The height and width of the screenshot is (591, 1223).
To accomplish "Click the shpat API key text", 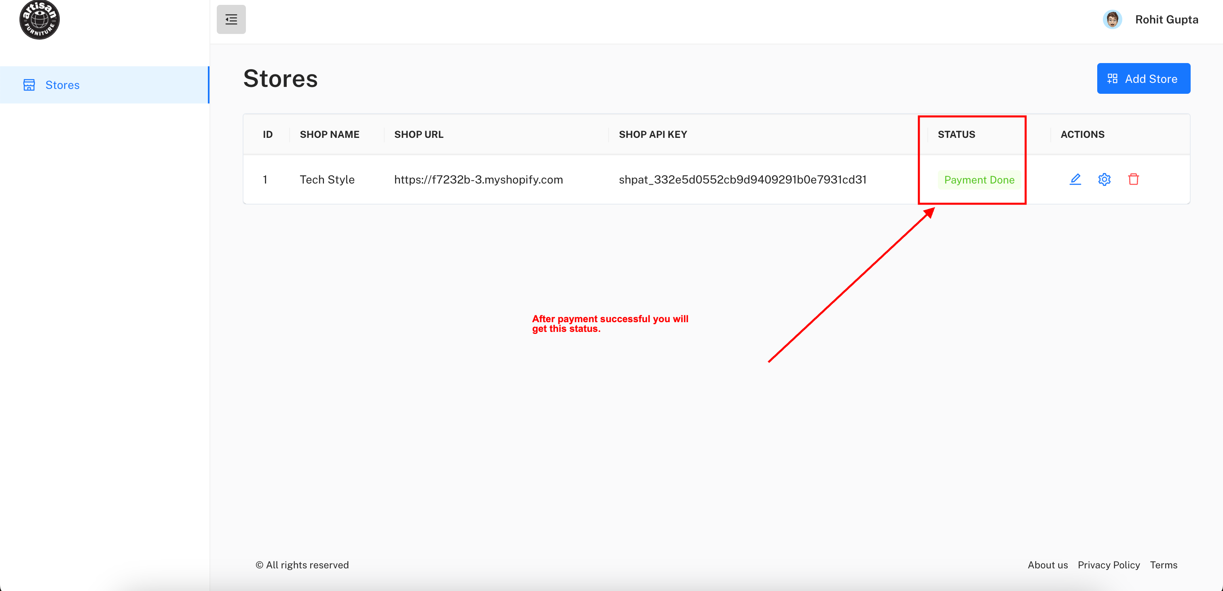I will pos(743,179).
